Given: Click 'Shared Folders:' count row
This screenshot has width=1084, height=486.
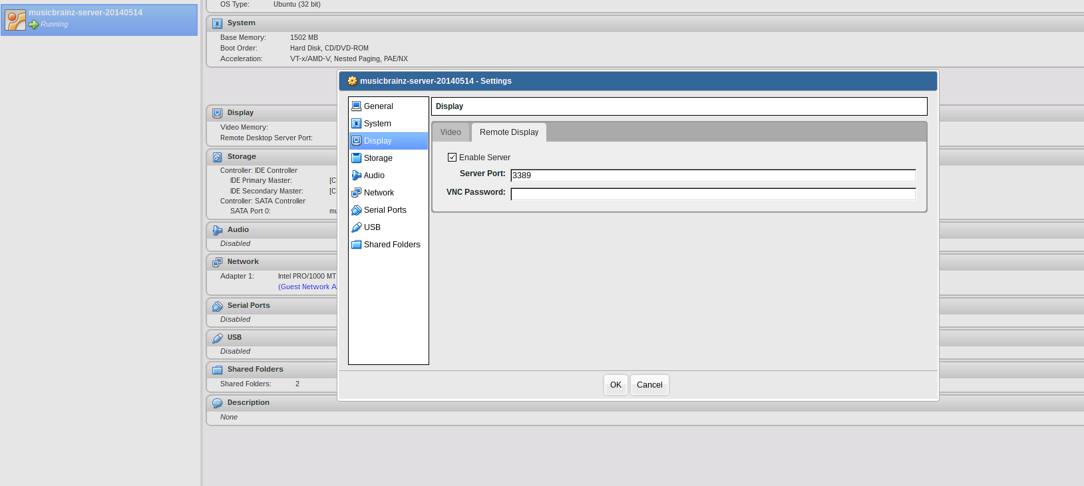Looking at the screenshot, I should tap(260, 384).
